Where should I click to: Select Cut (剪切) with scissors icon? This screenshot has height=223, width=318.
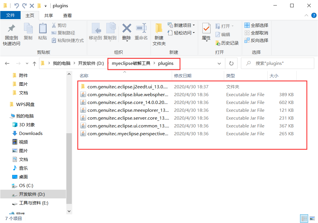point(59,25)
